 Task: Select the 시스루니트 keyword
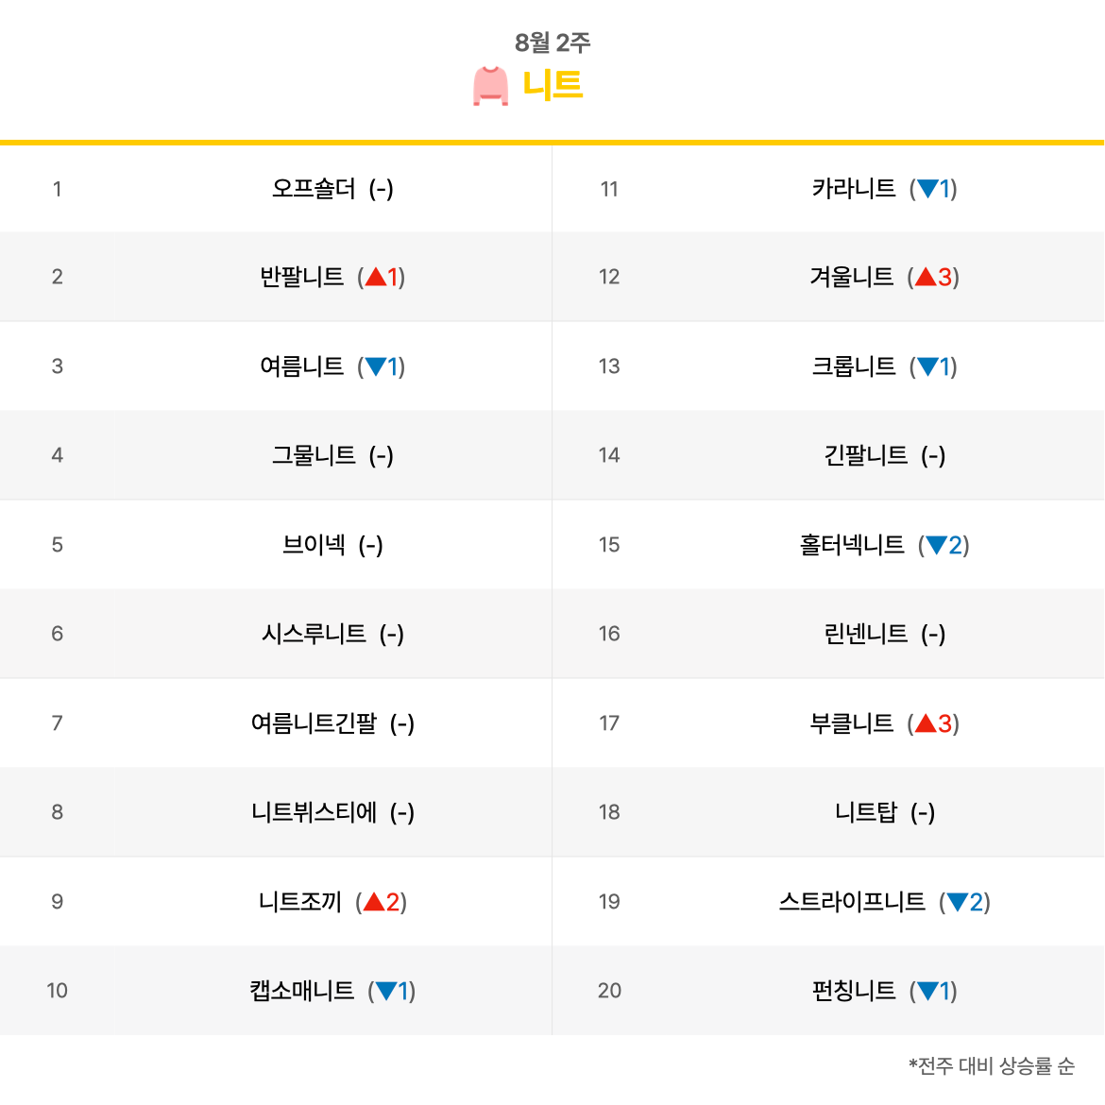[314, 634]
